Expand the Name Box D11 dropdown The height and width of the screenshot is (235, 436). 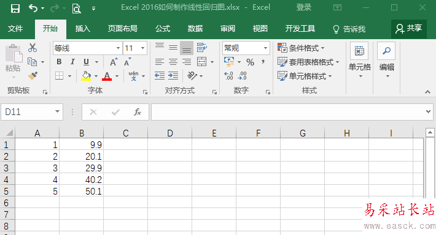click(57, 111)
